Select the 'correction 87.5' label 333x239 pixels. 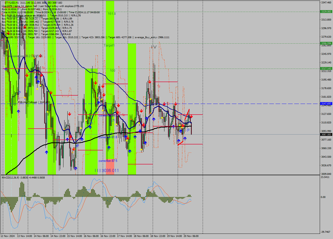(x=108, y=161)
